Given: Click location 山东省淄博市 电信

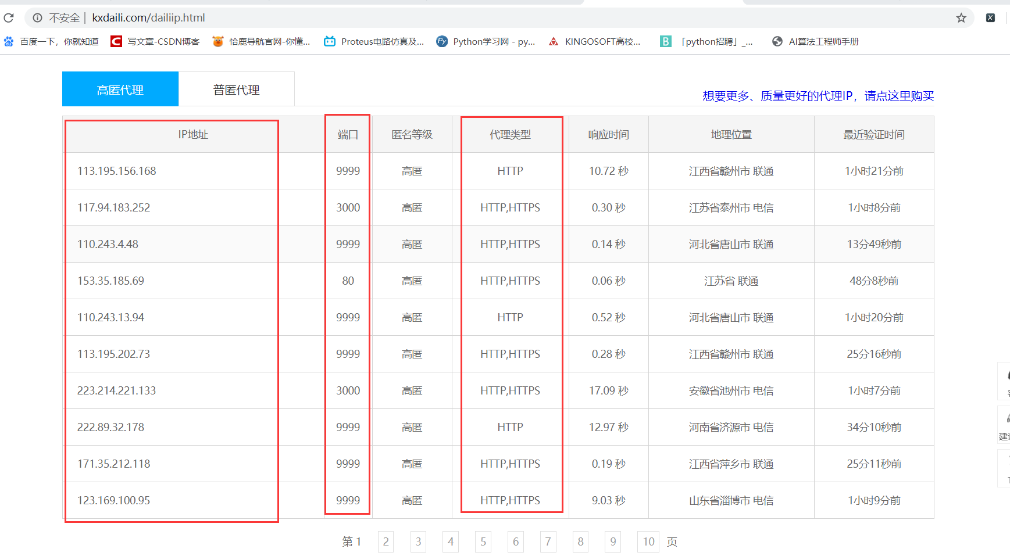Looking at the screenshot, I should pos(731,500).
